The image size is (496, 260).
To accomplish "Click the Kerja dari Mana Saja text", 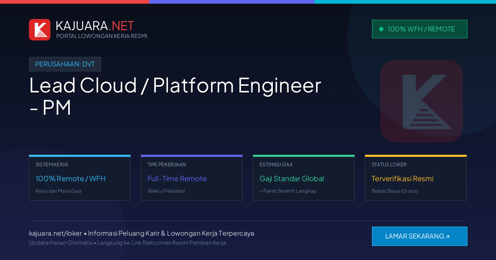I will point(58,191).
